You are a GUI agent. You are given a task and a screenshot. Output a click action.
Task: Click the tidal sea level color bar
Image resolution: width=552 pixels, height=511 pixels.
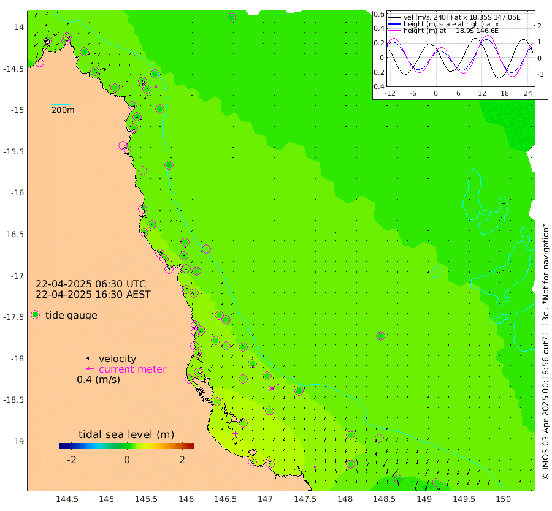tap(127, 446)
